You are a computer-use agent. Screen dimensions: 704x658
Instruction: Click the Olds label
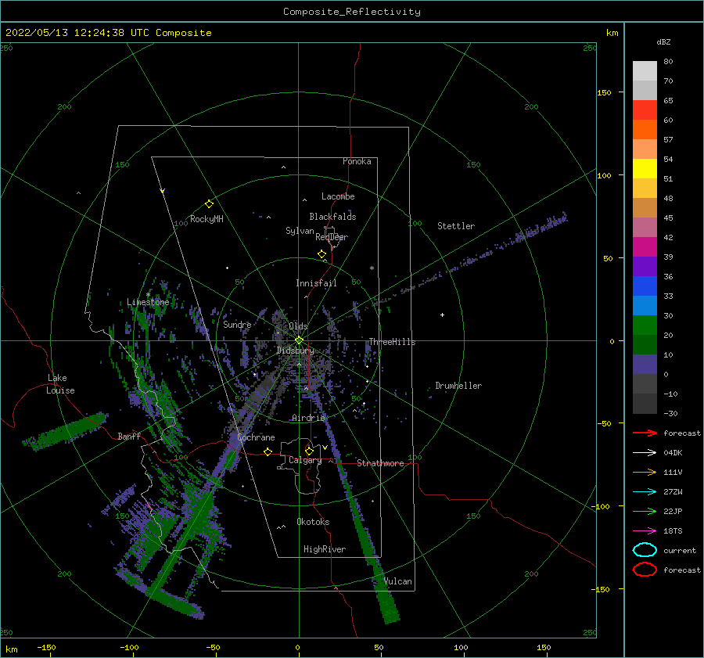298,326
